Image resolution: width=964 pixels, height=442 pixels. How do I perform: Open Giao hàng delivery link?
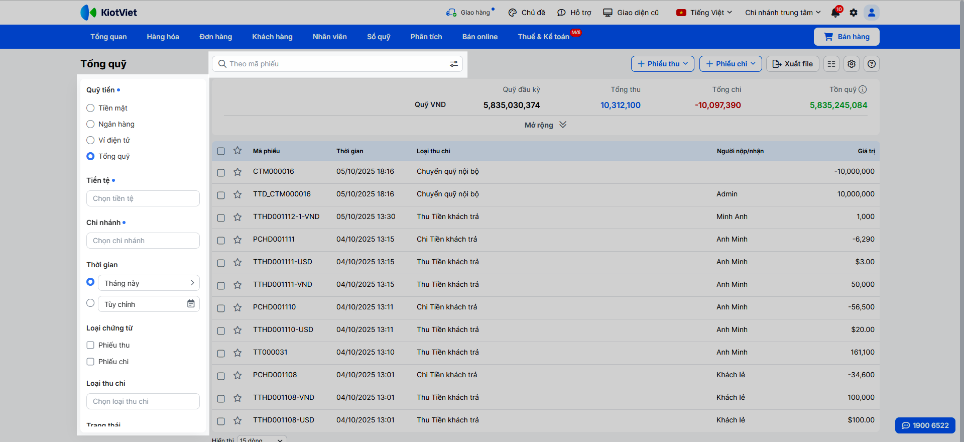tap(470, 13)
